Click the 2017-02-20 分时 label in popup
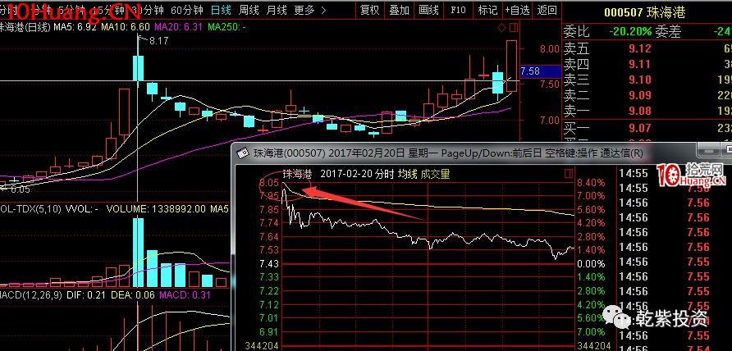 point(357,174)
